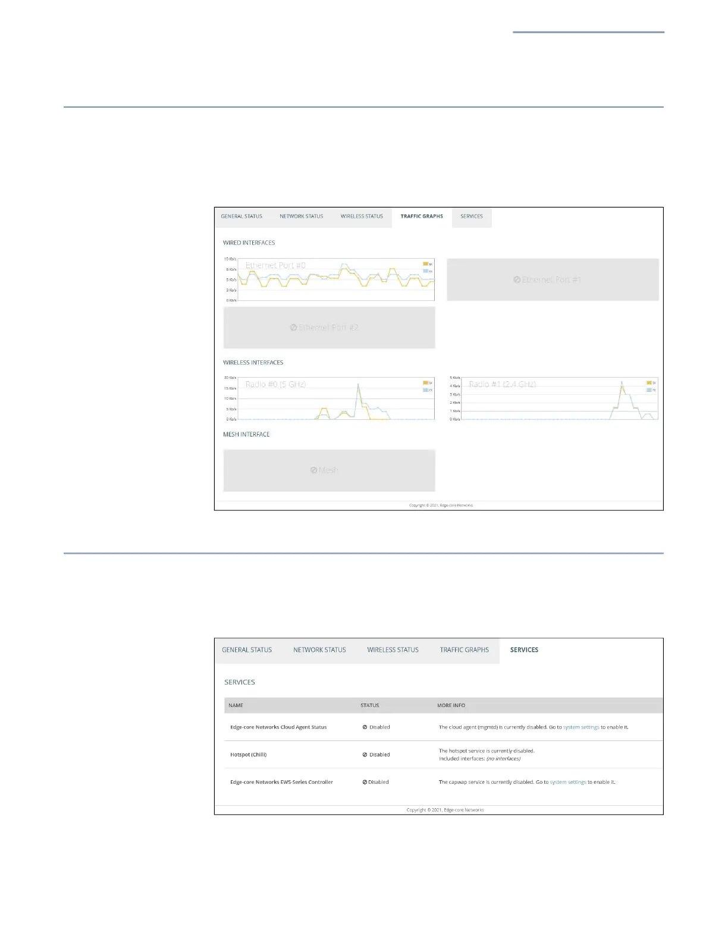Click 'MESH INTERFACE' section heading
This screenshot has height=942, width=728.
point(246,434)
